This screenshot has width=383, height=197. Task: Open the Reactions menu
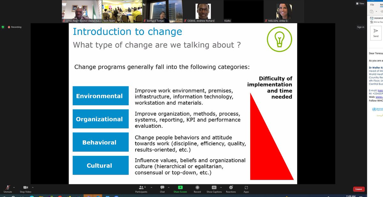pyautogui.click(x=231, y=189)
